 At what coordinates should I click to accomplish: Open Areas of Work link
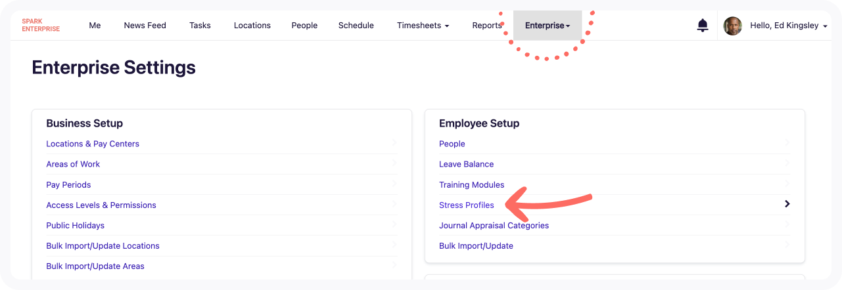(x=73, y=165)
